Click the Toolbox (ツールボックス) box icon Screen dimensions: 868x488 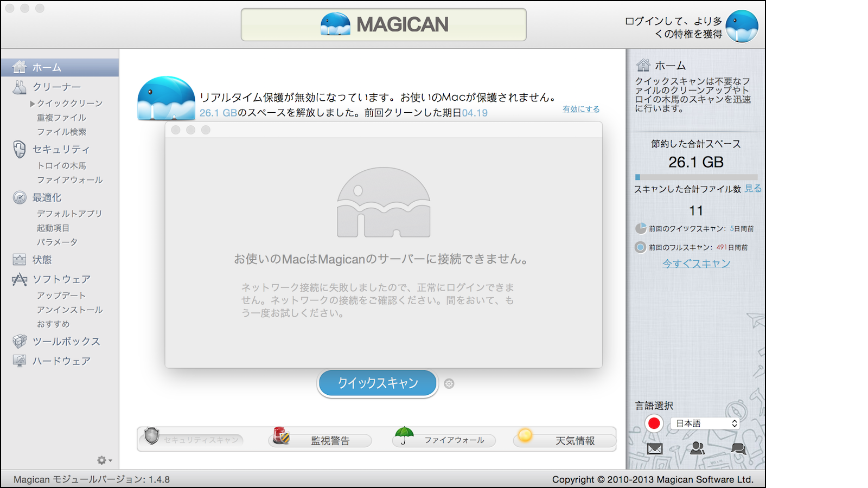(x=20, y=341)
